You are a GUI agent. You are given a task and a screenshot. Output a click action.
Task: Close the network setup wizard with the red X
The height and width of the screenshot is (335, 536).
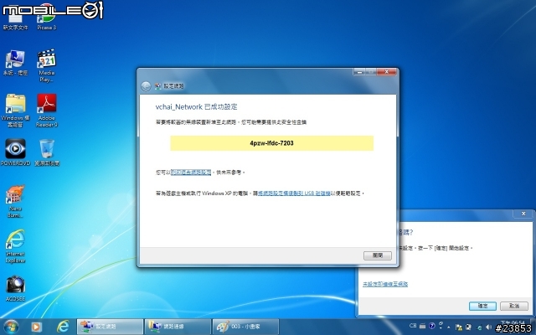(387, 72)
